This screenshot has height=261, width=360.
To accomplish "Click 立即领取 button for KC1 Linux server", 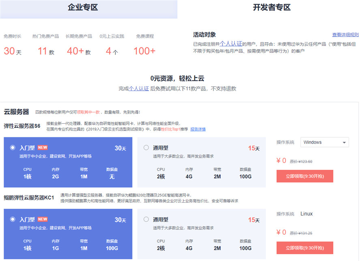I will pos(304,248).
